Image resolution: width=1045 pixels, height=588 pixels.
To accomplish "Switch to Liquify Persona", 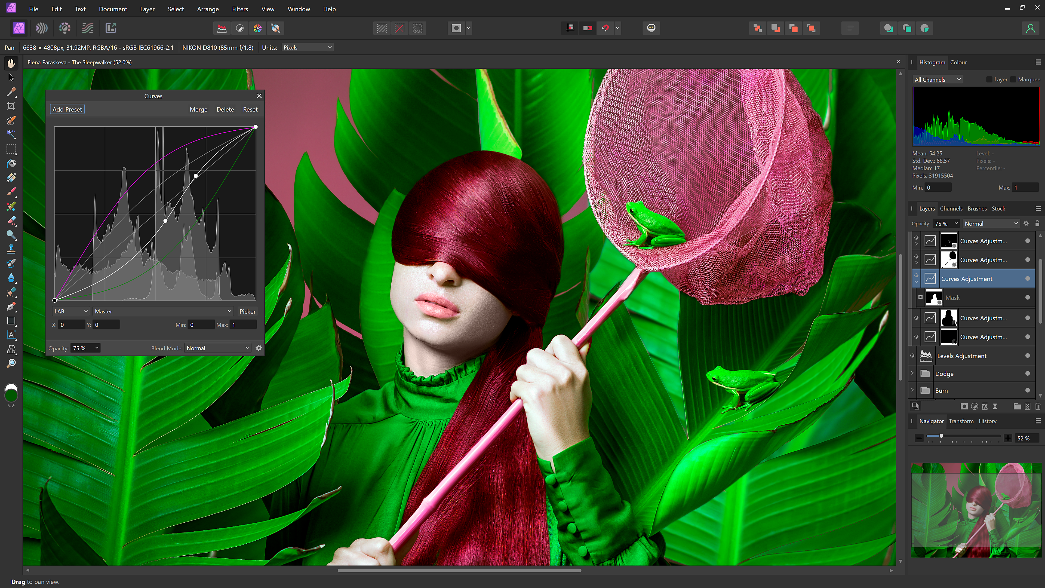I will pyautogui.click(x=41, y=28).
